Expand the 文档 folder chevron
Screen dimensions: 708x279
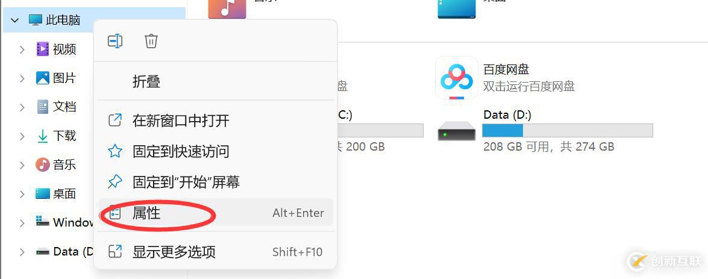coord(22,107)
